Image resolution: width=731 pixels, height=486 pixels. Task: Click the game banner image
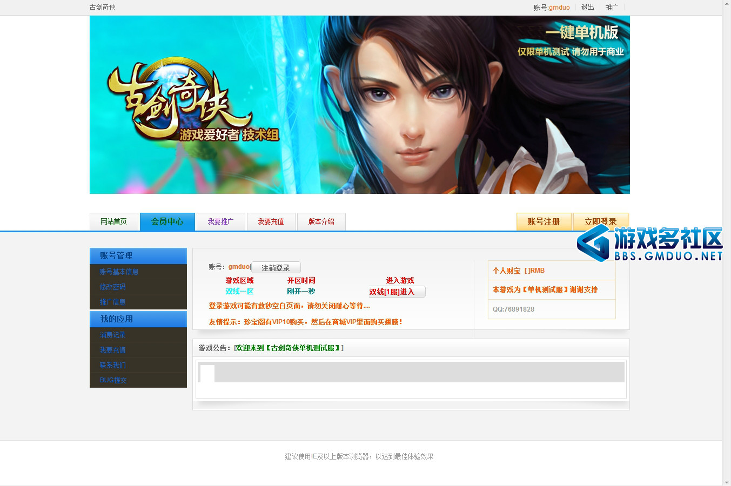click(x=360, y=105)
